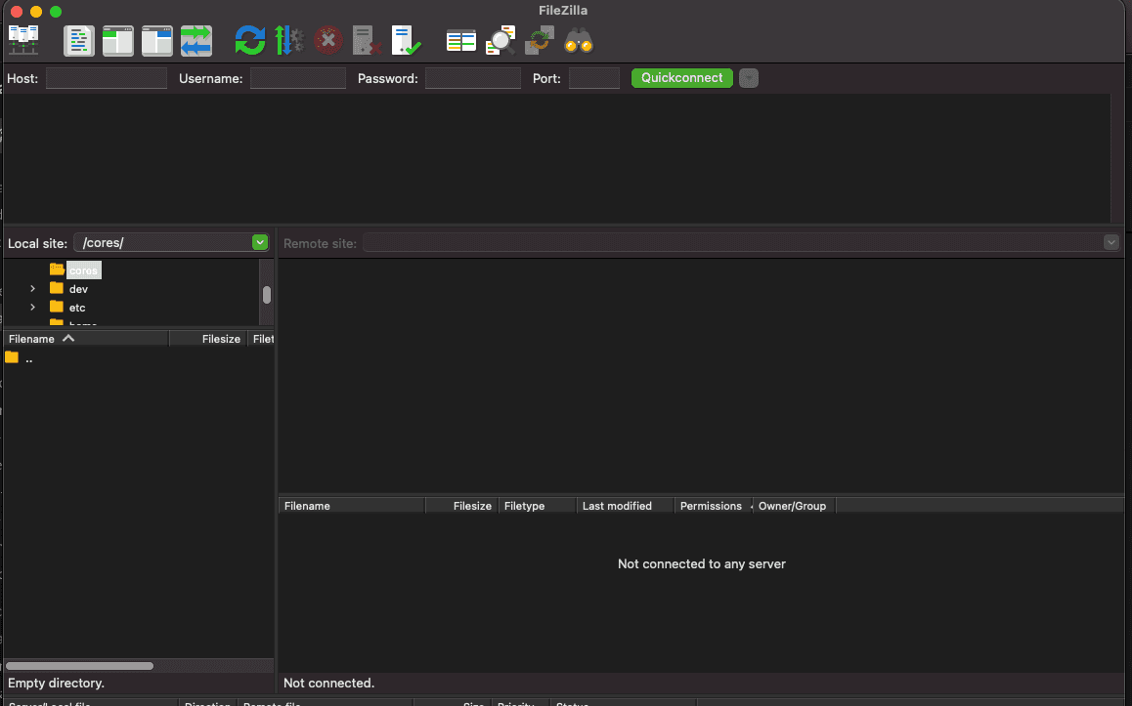Image resolution: width=1132 pixels, height=706 pixels.
Task: Toggle remote directory tree display
Action: [156, 40]
